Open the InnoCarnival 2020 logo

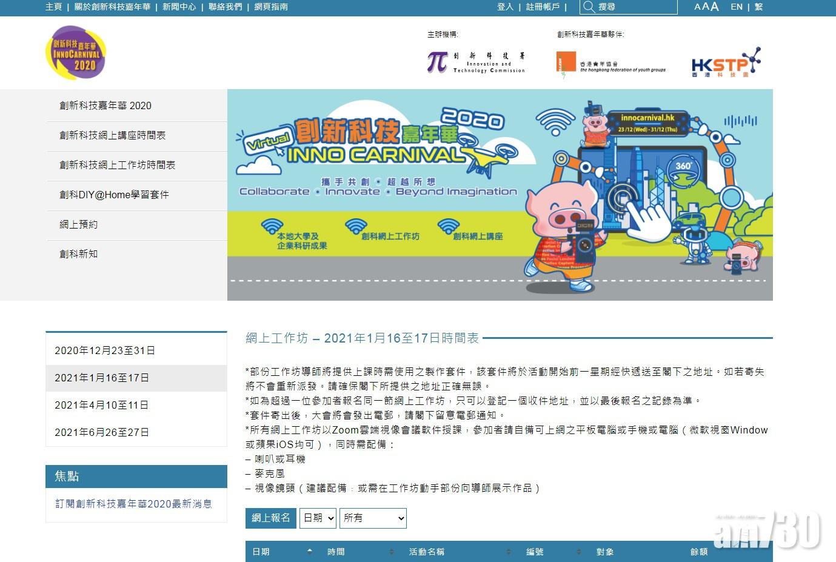[x=75, y=52]
